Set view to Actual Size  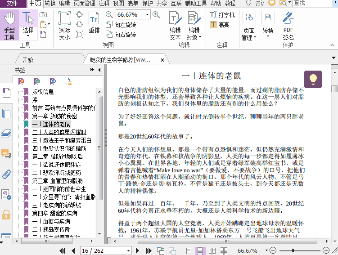point(64,26)
